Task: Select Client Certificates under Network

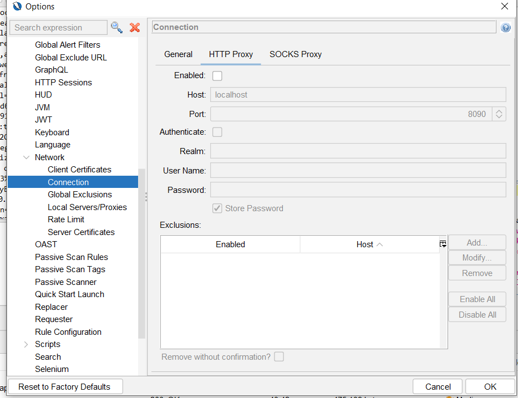Action: pyautogui.click(x=79, y=170)
